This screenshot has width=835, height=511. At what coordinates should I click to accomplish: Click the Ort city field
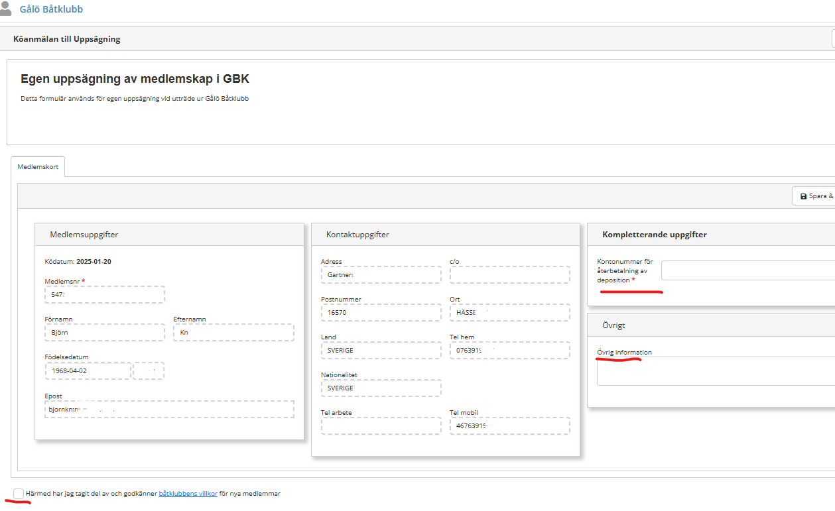509,313
